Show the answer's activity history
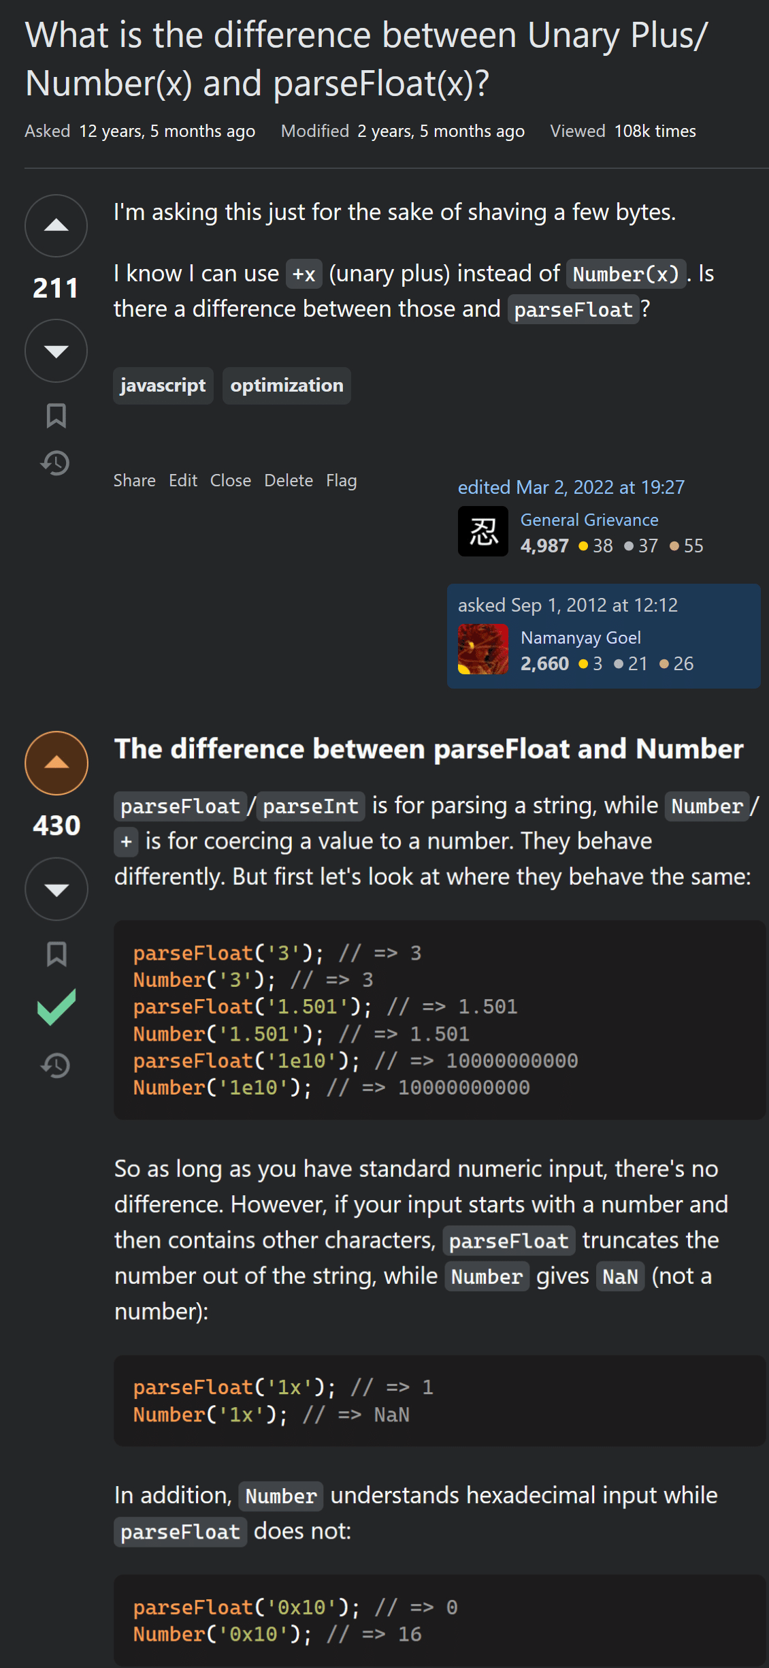This screenshot has width=769, height=1668. pyautogui.click(x=56, y=1065)
